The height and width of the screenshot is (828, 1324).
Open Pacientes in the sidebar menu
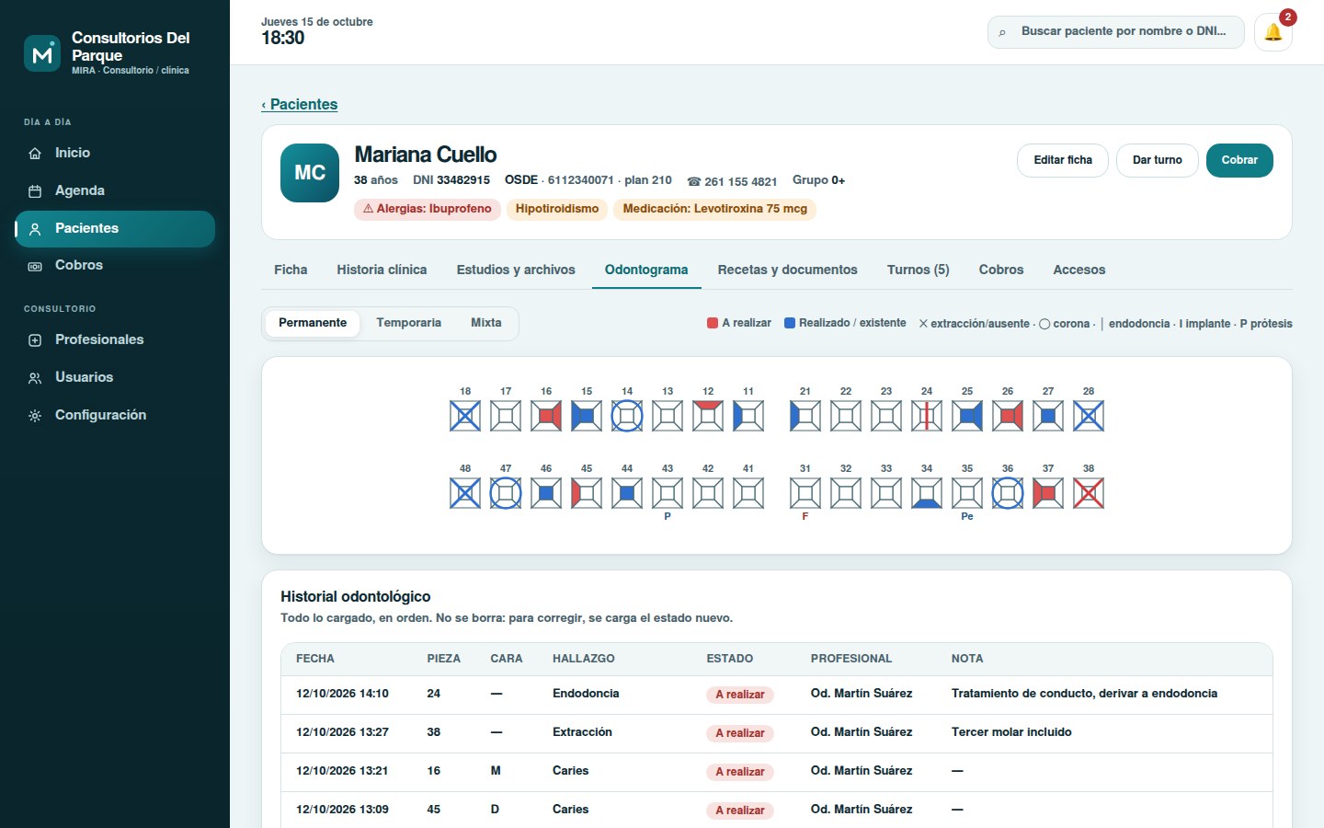(115, 229)
